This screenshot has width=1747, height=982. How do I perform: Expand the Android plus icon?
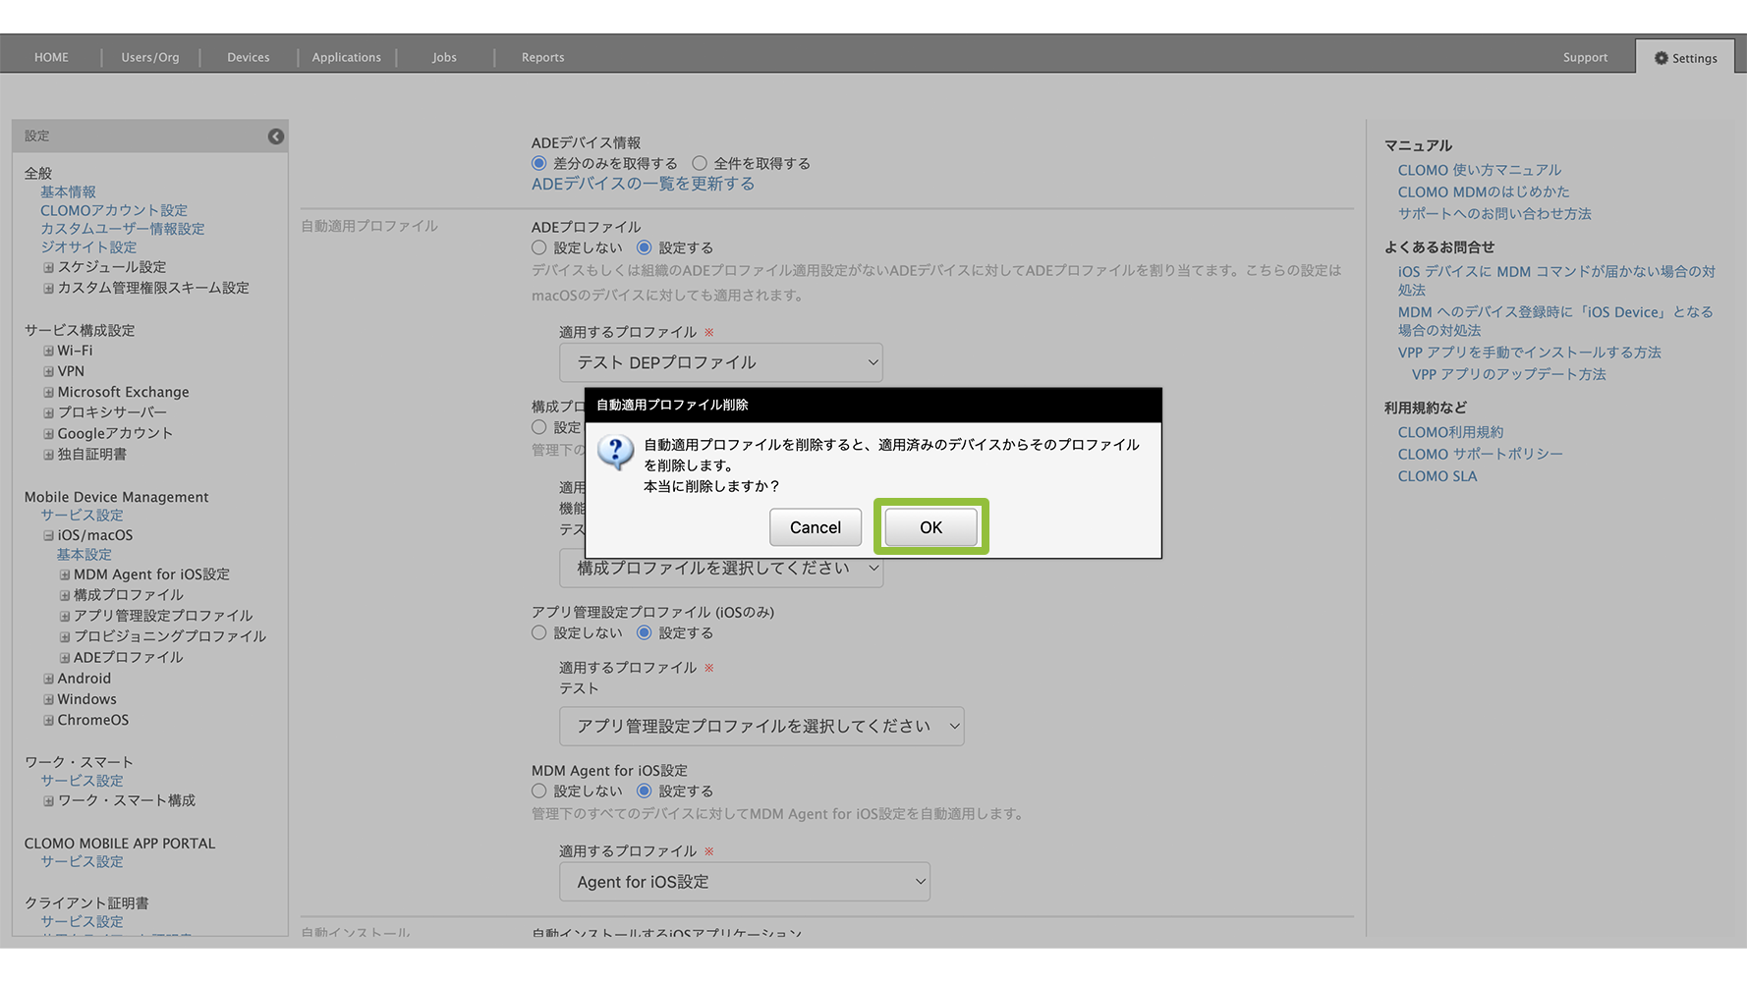click(48, 679)
